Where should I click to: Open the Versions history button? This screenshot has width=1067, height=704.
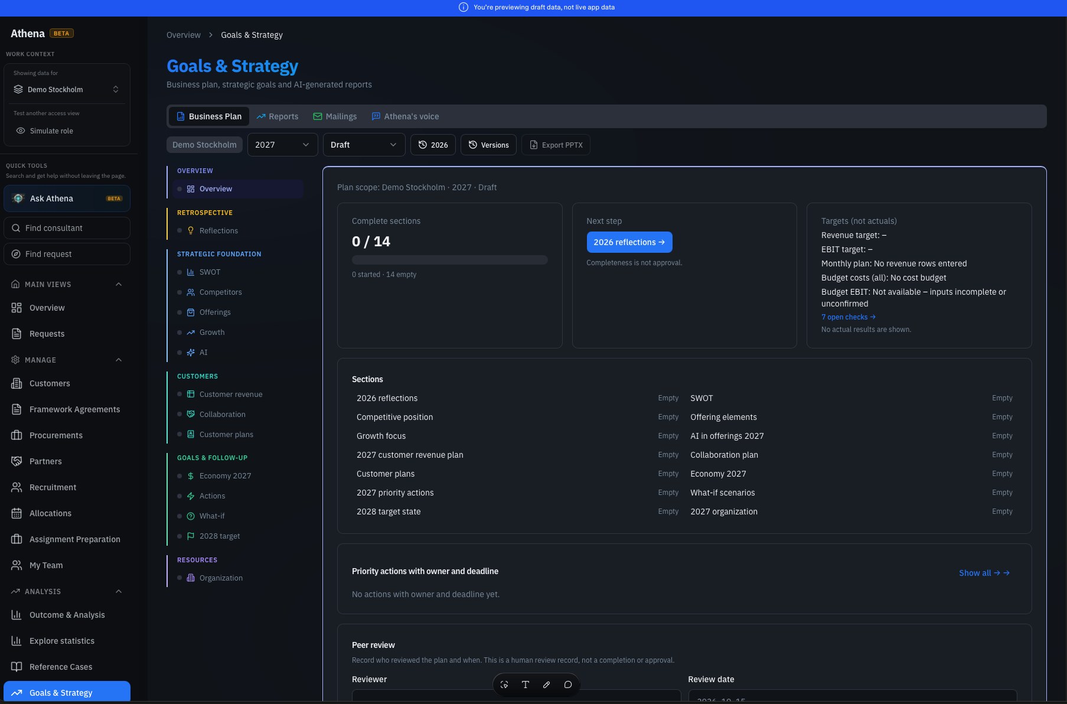click(488, 145)
